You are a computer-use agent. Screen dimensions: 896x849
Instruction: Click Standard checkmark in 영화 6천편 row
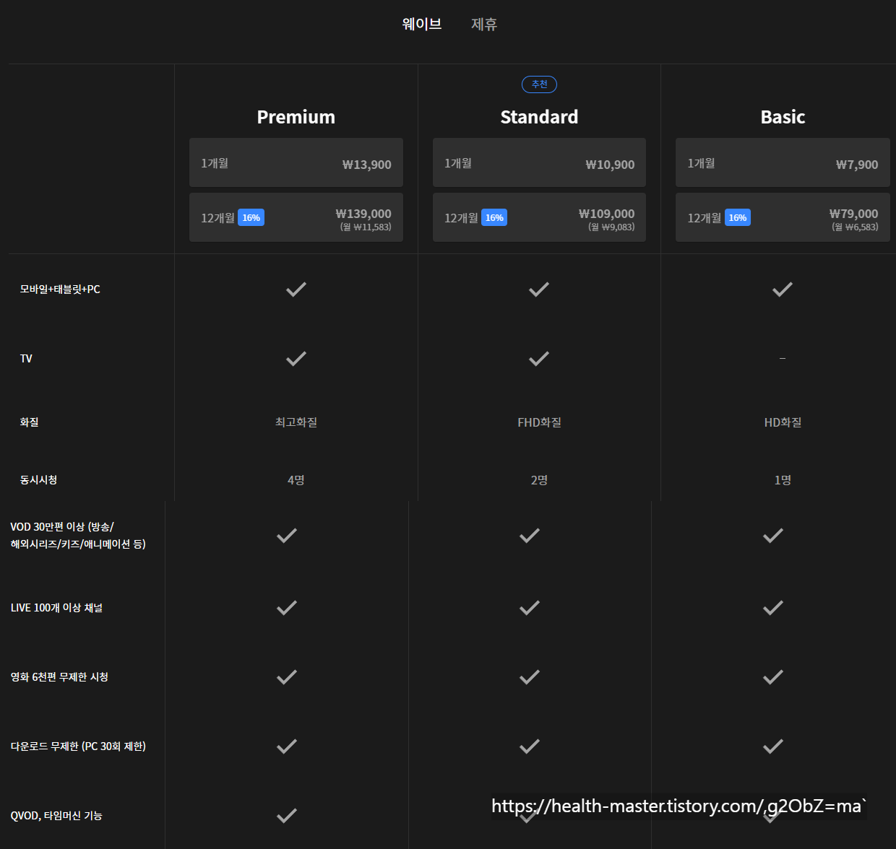(x=530, y=677)
